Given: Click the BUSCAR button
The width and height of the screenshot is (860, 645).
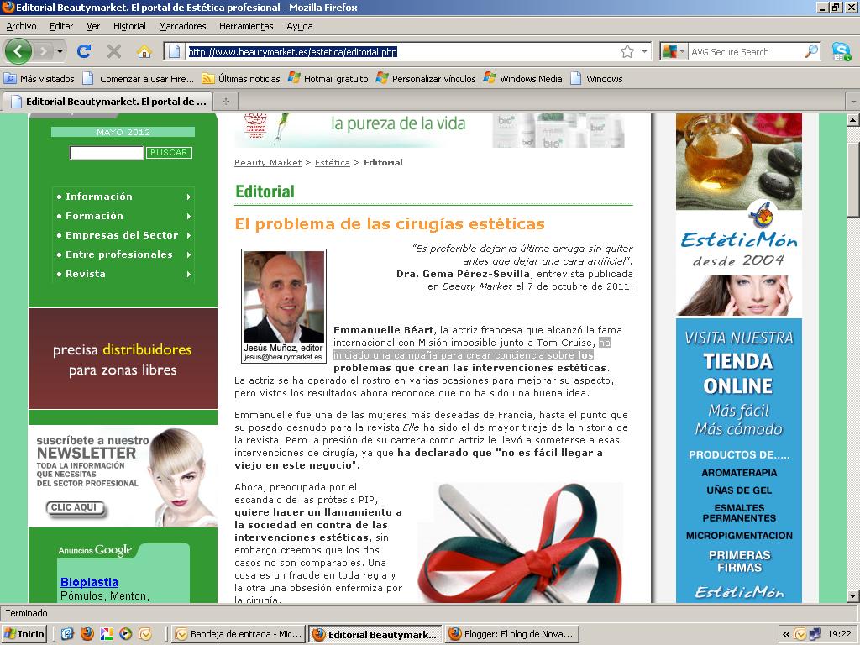Looking at the screenshot, I should [x=169, y=153].
